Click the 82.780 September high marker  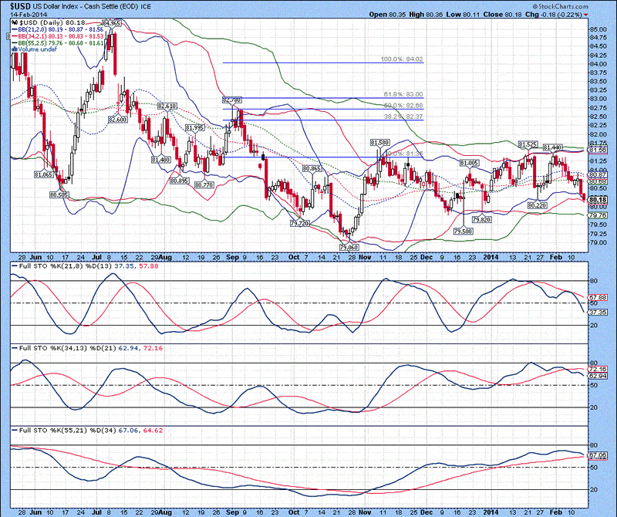(231, 100)
